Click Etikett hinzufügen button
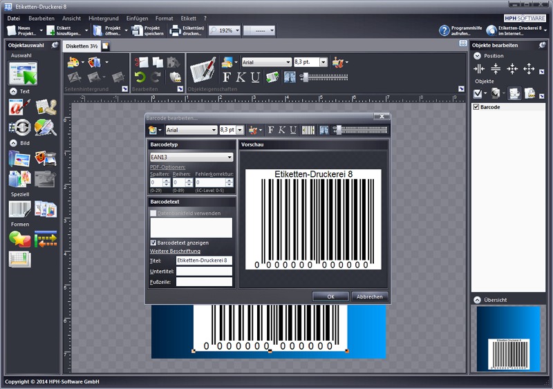Image resolution: width=553 pixels, height=389 pixels. 64,30
